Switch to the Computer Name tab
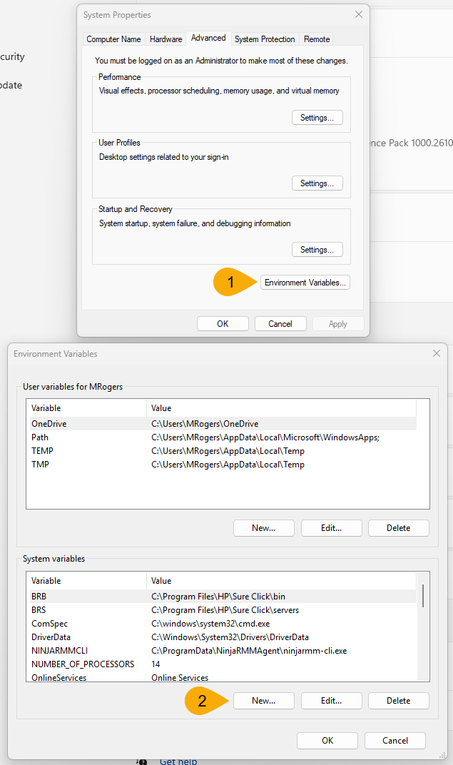This screenshot has width=453, height=765. point(114,39)
